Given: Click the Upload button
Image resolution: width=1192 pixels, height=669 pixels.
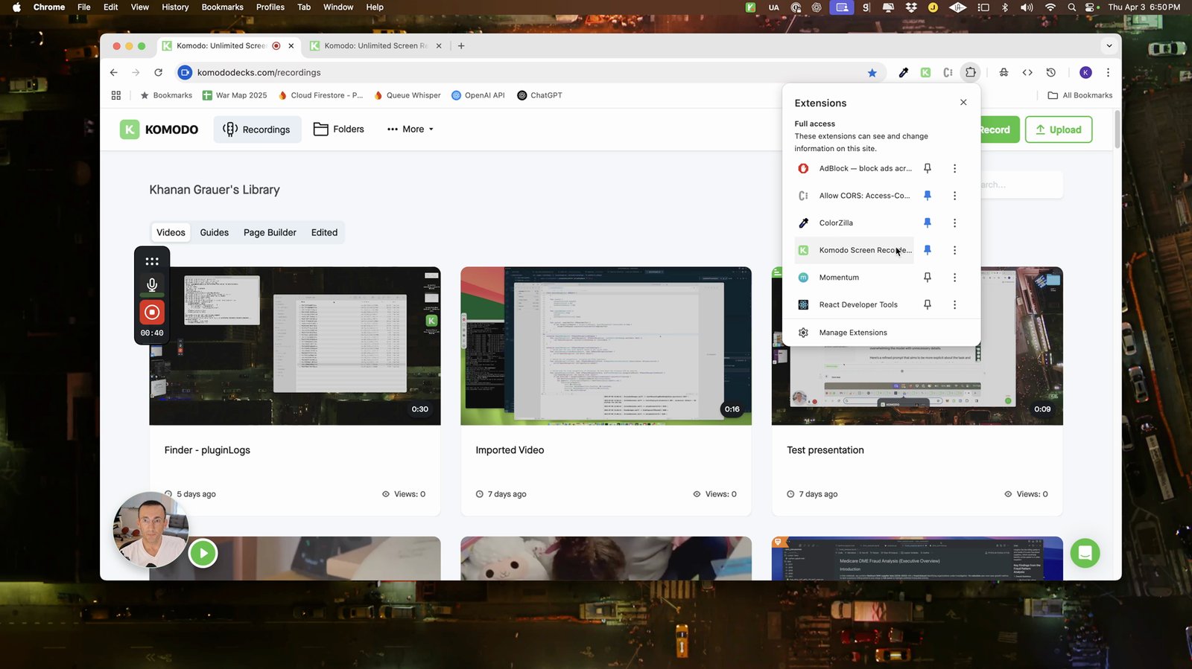Looking at the screenshot, I should 1059,129.
